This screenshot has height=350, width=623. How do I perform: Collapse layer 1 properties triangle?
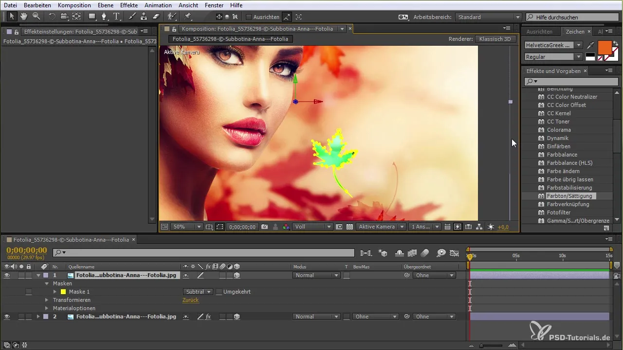coord(38,275)
